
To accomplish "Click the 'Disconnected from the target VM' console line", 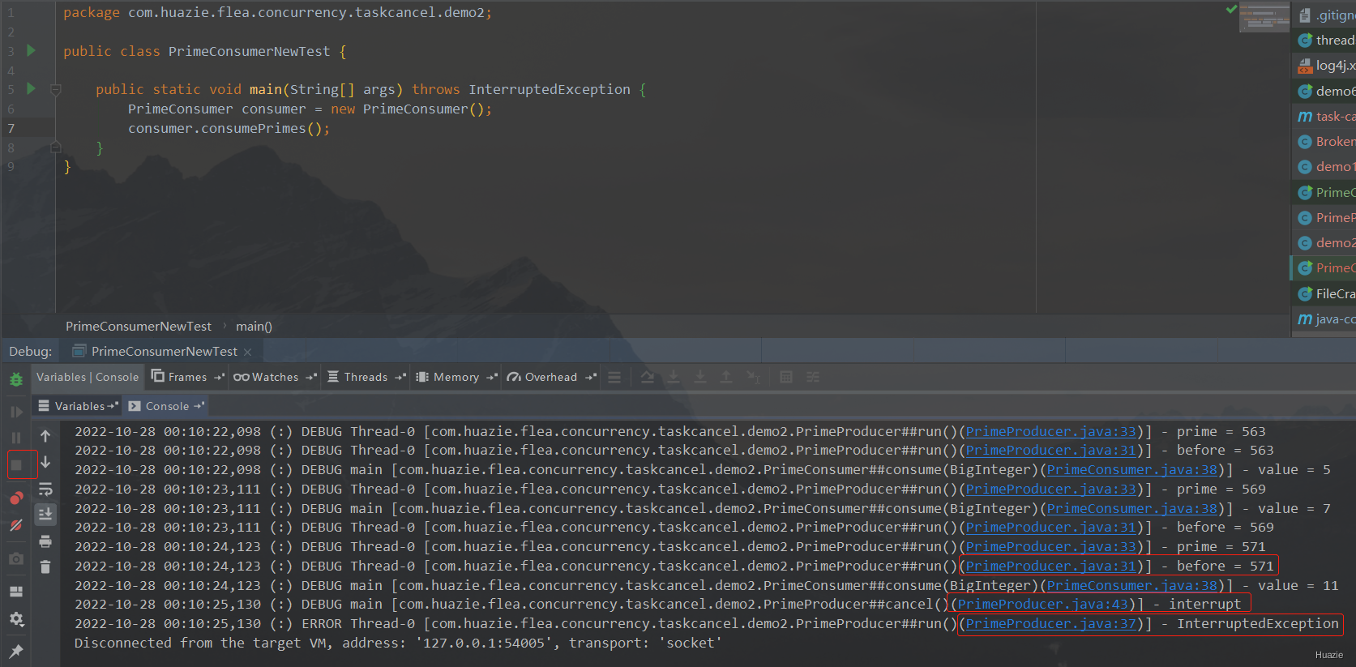I will coord(397,643).
